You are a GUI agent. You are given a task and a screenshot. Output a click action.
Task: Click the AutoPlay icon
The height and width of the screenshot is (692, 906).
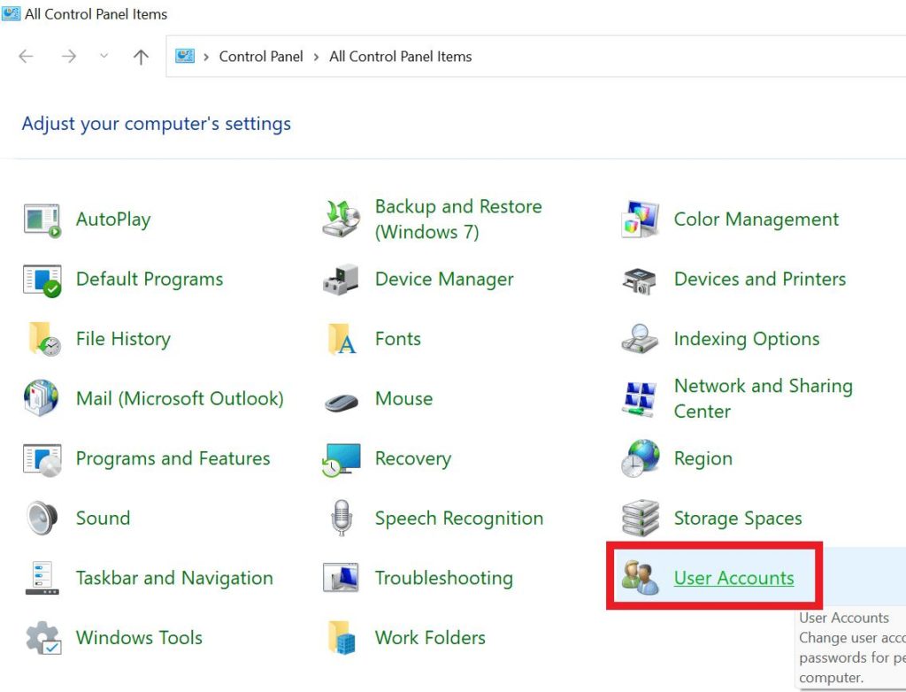[42, 219]
